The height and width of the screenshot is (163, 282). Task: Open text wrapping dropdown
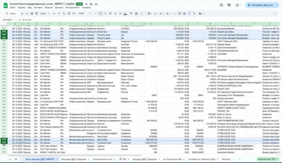pos(162,14)
